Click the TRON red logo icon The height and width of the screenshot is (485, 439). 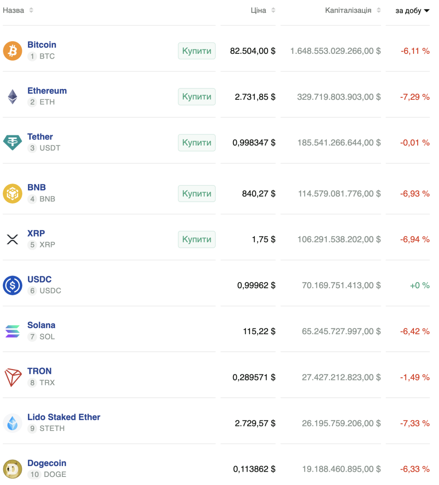click(x=13, y=377)
